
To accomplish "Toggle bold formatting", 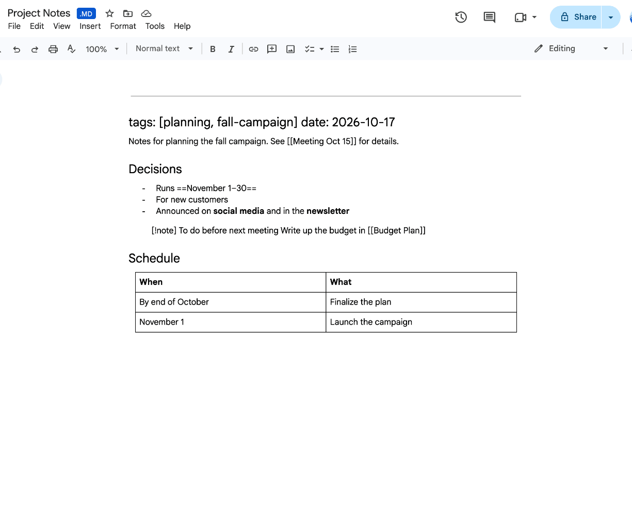I will tap(213, 49).
